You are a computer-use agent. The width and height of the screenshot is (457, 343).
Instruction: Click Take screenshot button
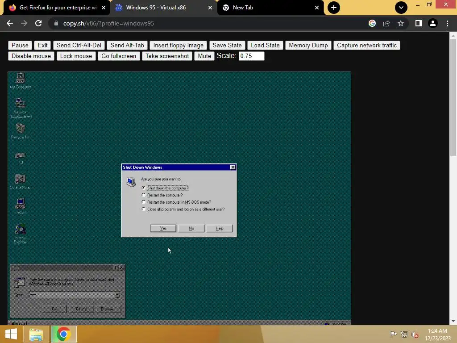pos(167,56)
